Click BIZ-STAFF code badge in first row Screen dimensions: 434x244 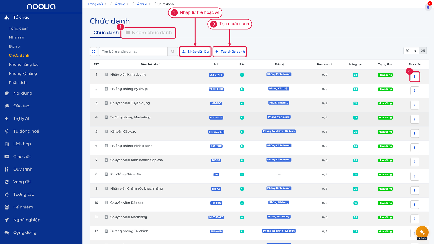[x=216, y=75]
